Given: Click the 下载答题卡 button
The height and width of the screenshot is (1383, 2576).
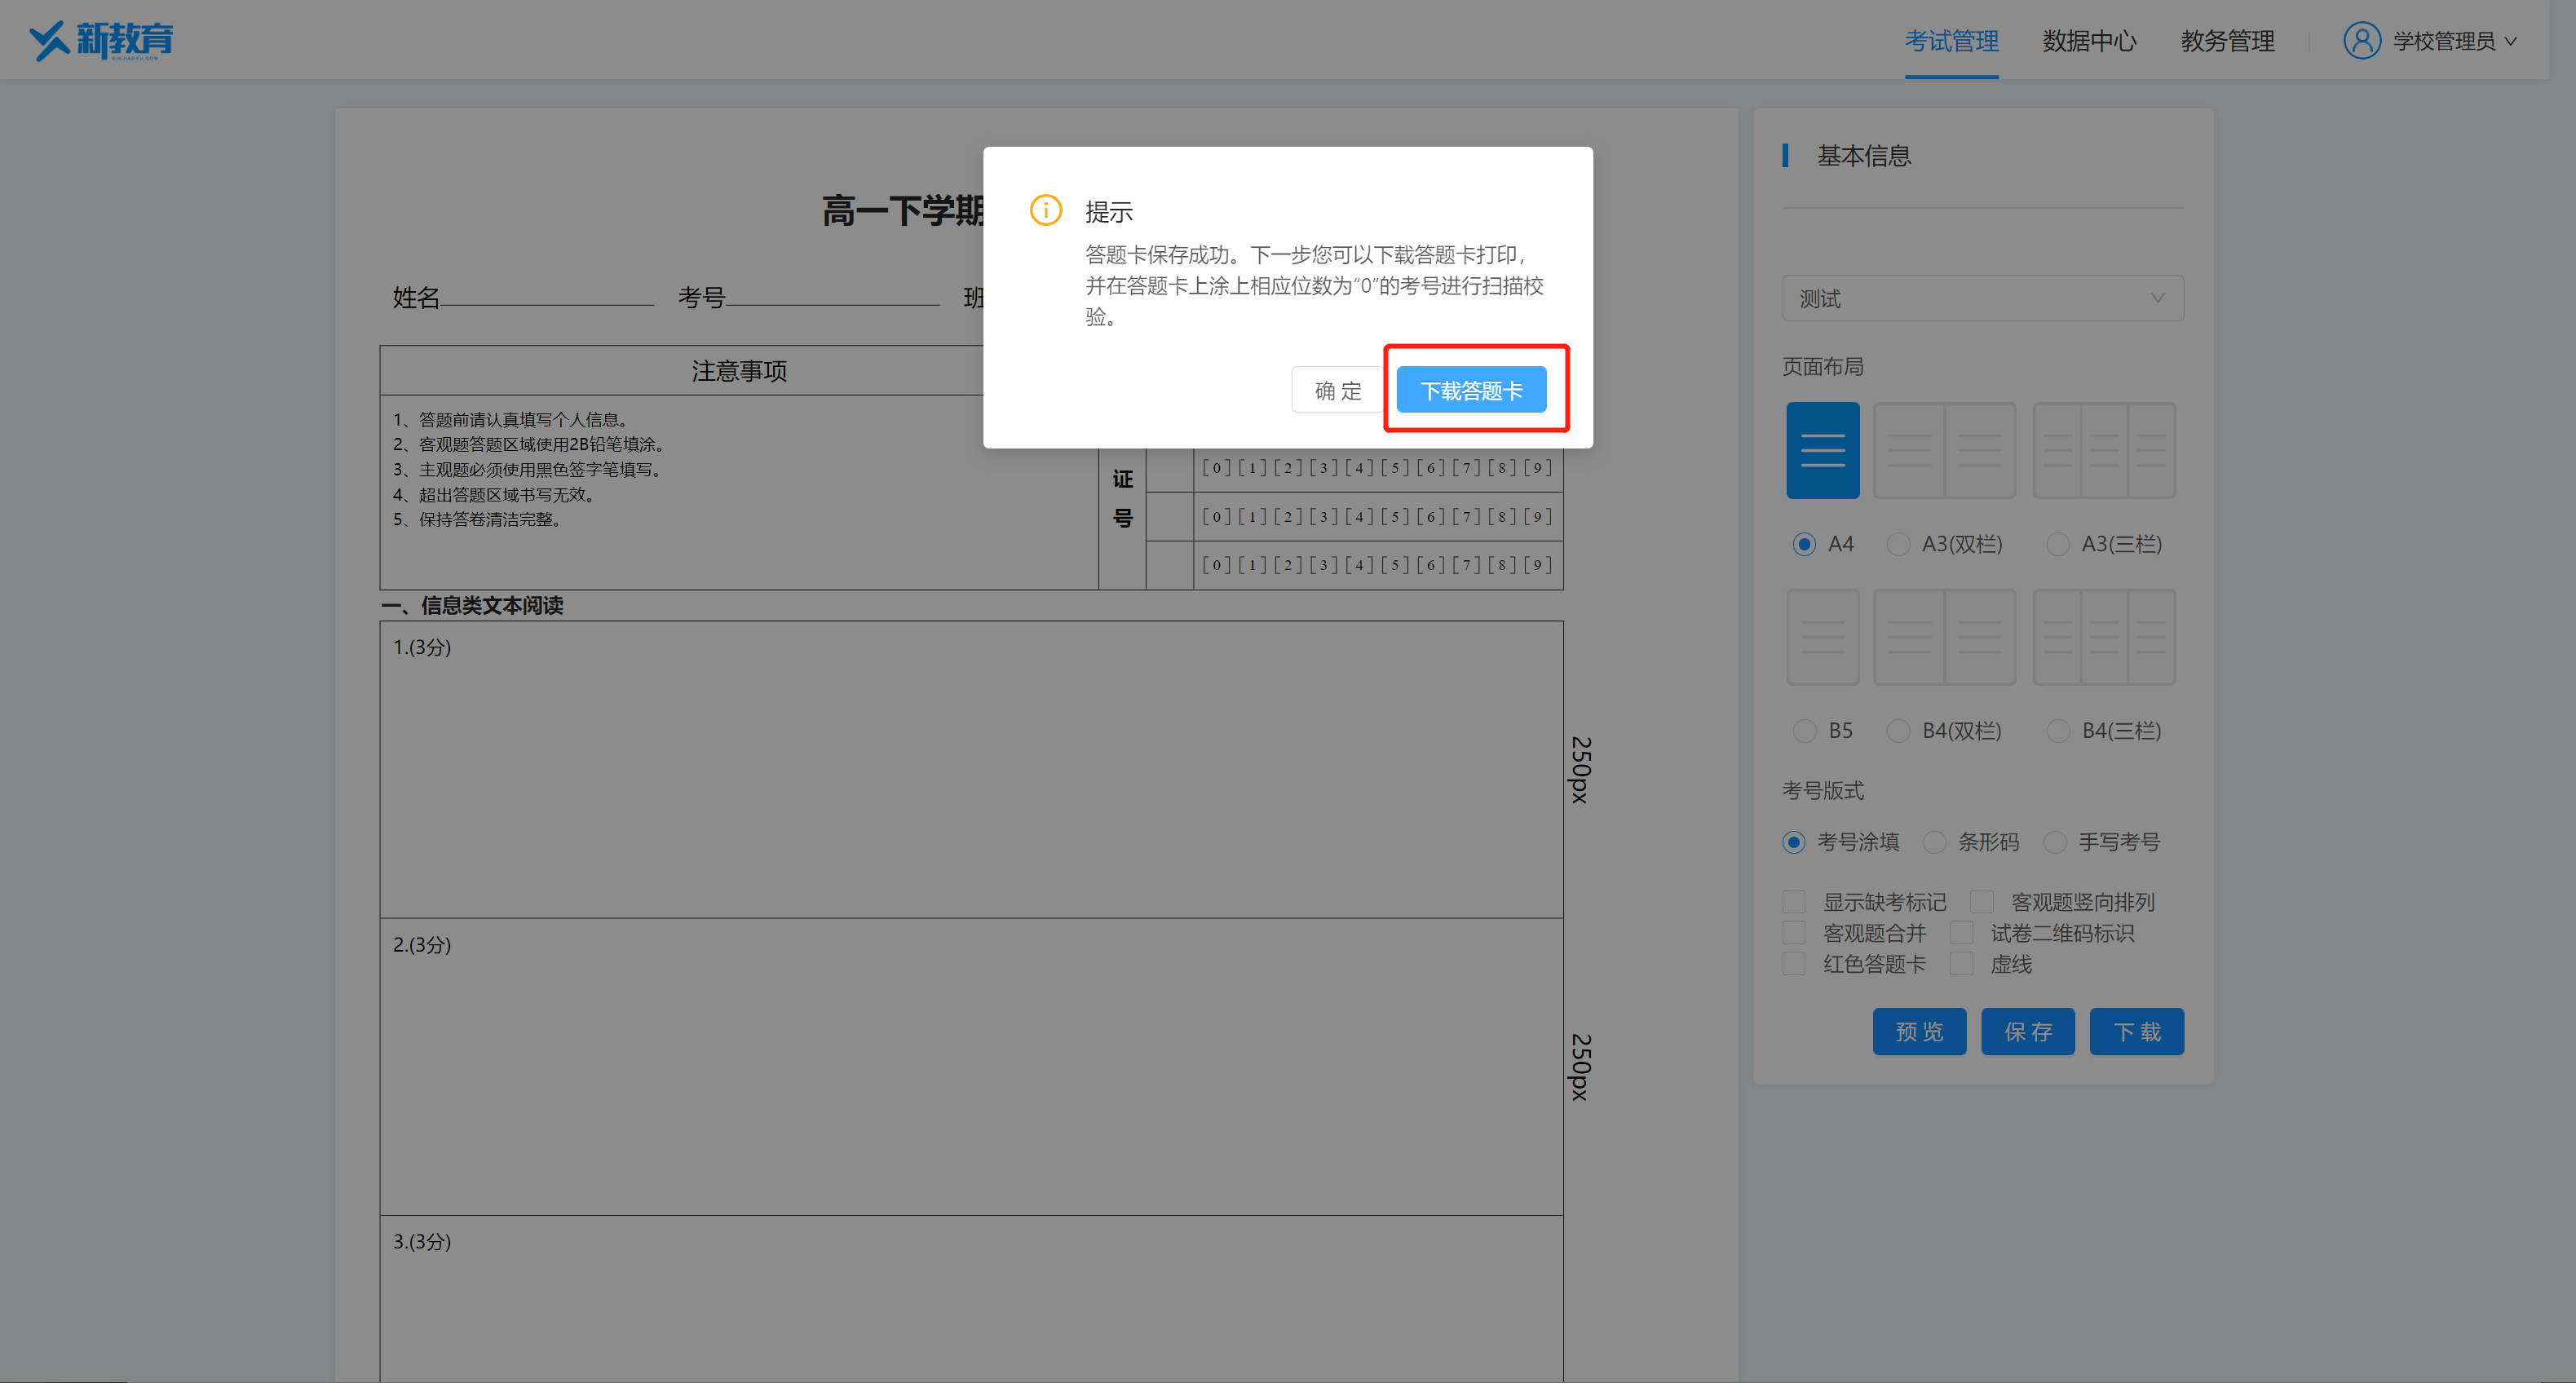Looking at the screenshot, I should click(x=1470, y=390).
